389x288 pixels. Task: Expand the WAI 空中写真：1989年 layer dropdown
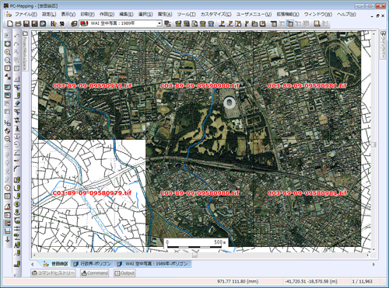coord(159,23)
